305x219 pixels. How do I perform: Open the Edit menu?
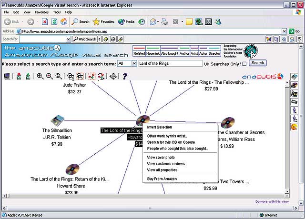coord(16,12)
